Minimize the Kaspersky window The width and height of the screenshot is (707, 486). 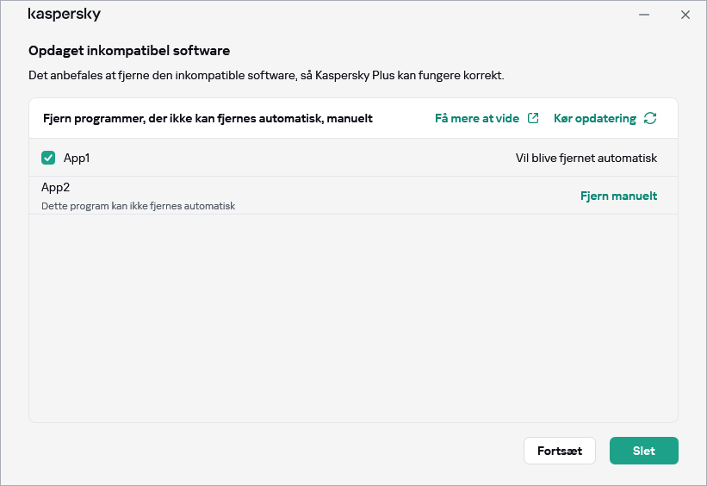pos(643,15)
